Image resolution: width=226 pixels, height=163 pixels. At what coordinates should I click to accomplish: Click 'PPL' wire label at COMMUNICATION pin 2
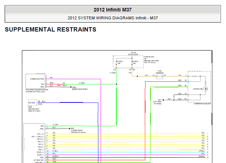tap(51, 78)
